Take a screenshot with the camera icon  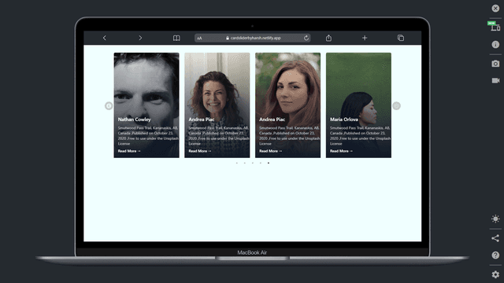point(495,64)
